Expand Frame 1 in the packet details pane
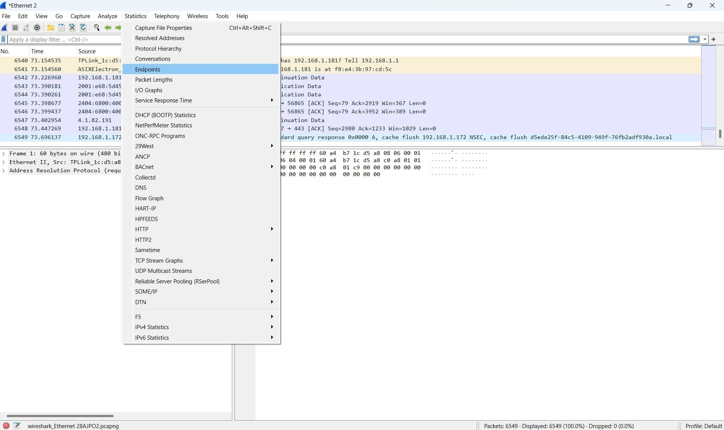 (3, 153)
